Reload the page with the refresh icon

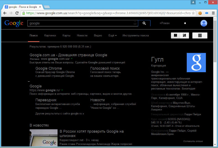[17, 13]
